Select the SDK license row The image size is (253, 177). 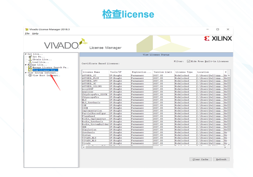(x=154, y=127)
